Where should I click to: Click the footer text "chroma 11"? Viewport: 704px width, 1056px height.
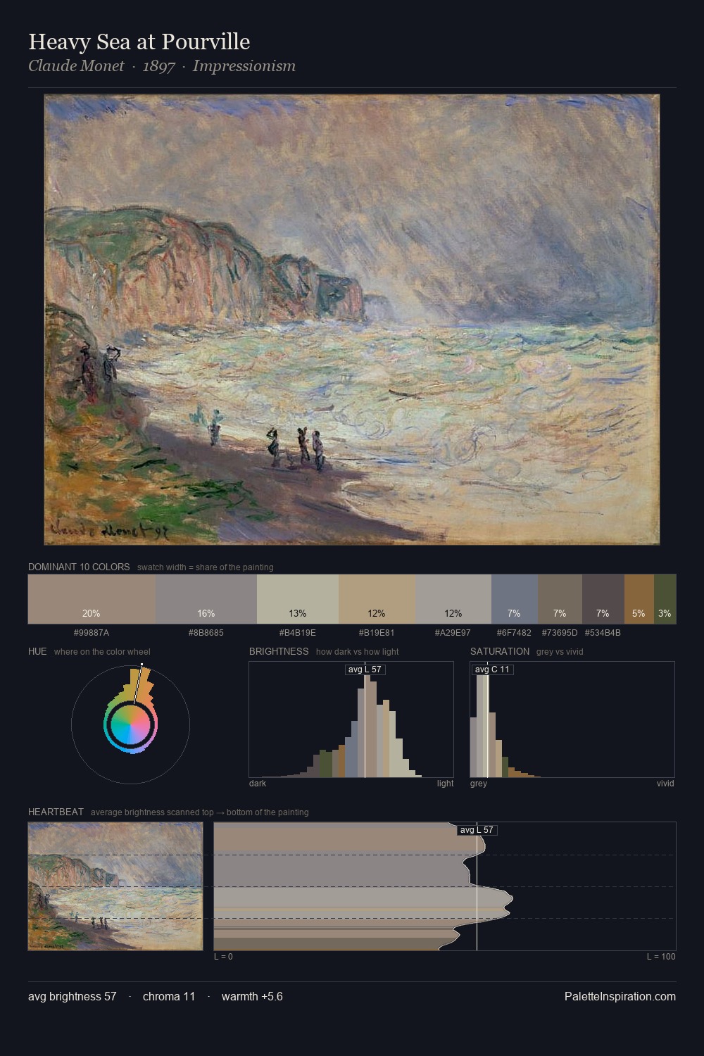click(169, 996)
